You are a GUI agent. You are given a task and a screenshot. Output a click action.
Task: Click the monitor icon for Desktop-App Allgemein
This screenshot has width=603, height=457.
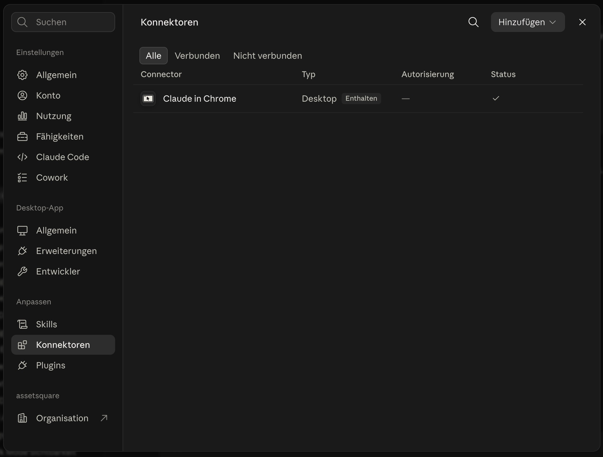(x=22, y=230)
